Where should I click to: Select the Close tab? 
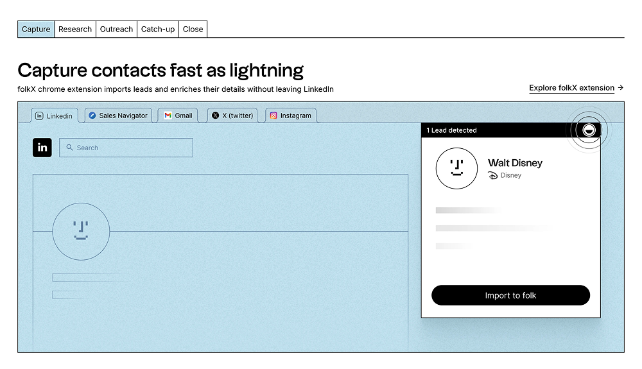[x=193, y=29]
